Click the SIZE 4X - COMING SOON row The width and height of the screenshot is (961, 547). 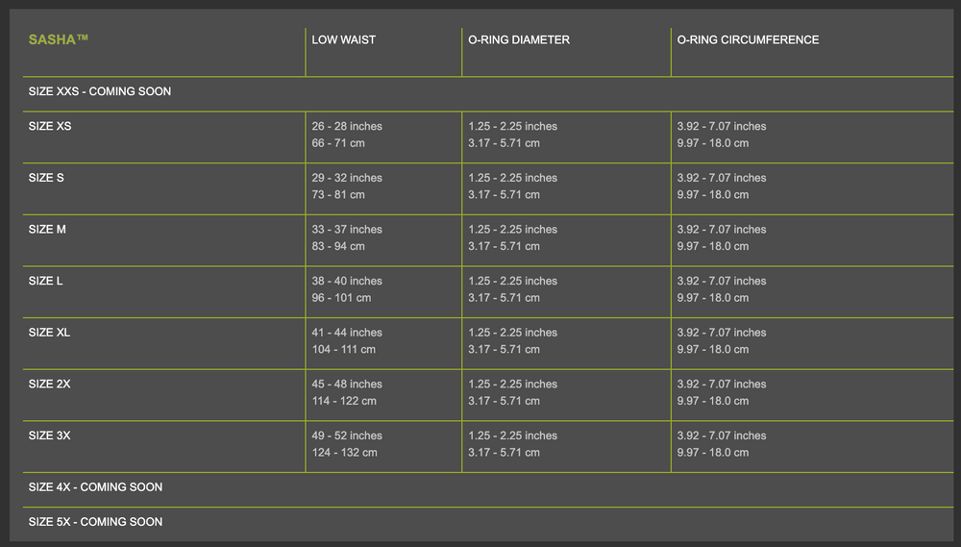[x=95, y=487]
